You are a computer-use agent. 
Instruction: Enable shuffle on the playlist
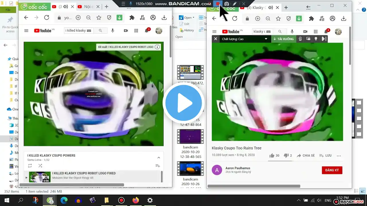pos(40,166)
